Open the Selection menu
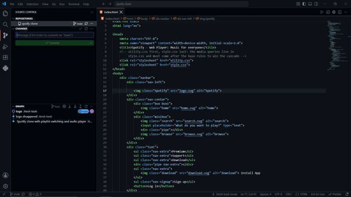The image size is (351, 197). click(32, 4)
